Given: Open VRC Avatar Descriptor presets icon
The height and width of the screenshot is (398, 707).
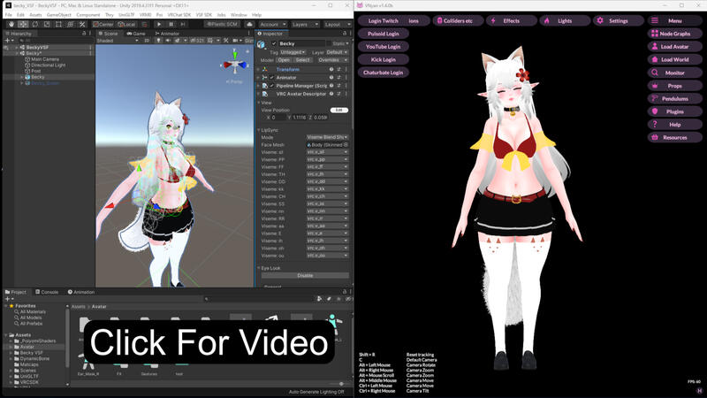Looking at the screenshot, I should pyautogui.click(x=339, y=94).
